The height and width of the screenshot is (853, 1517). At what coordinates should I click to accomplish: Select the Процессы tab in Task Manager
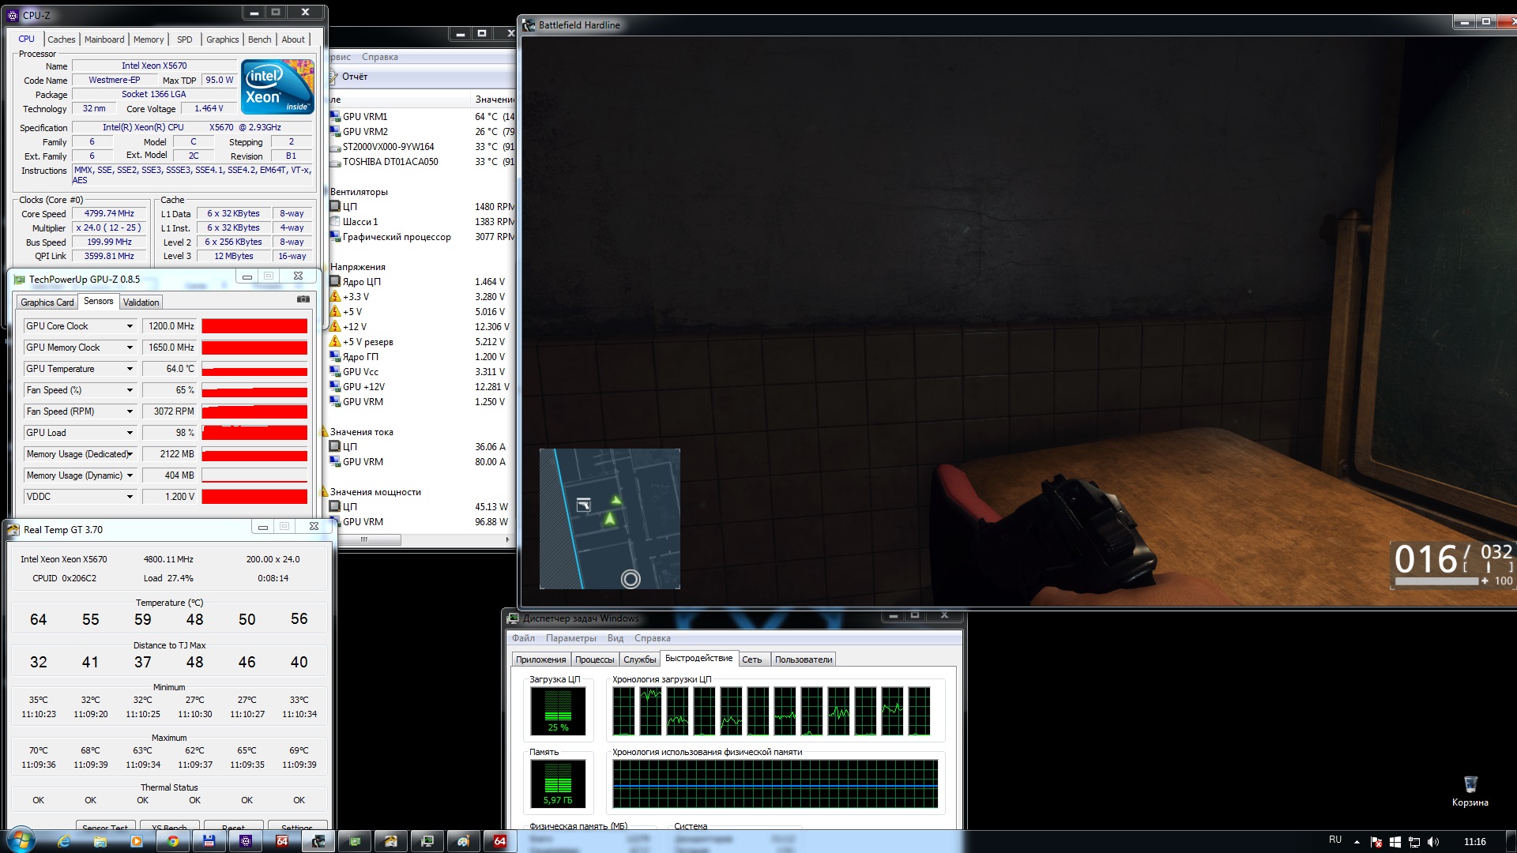(x=594, y=659)
